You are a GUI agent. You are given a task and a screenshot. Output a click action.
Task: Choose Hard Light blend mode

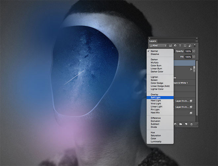(160, 100)
